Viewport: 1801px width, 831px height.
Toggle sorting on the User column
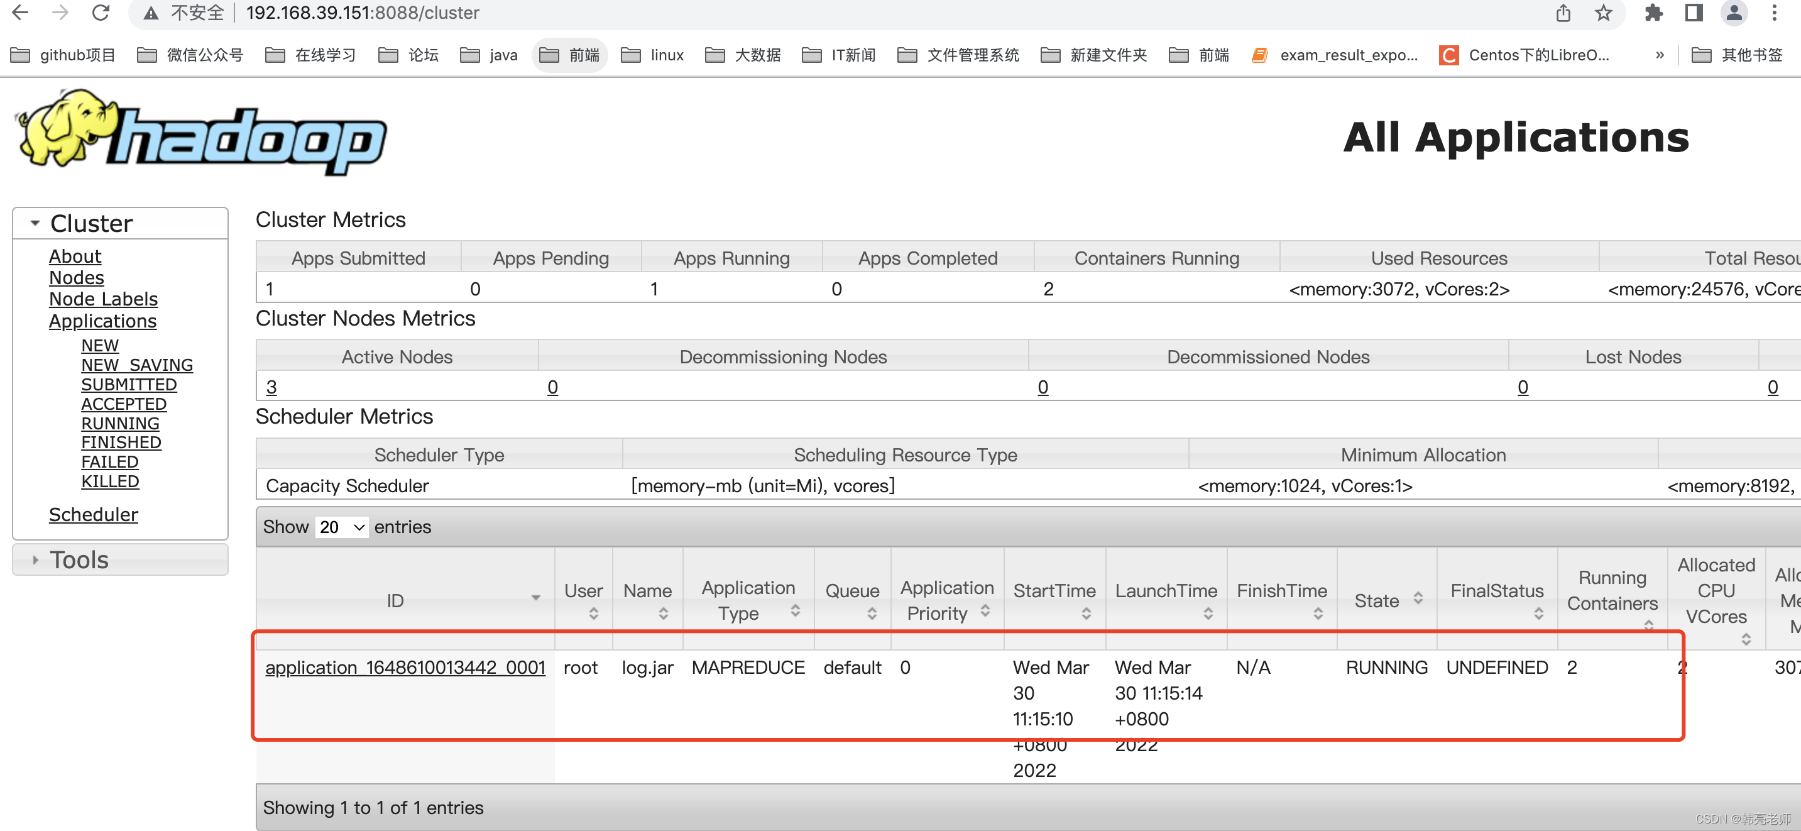point(593,614)
